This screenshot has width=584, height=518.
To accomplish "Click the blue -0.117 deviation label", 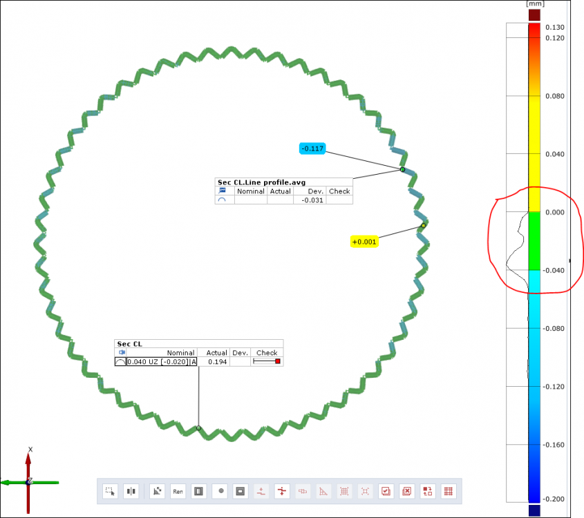I will 312,148.
